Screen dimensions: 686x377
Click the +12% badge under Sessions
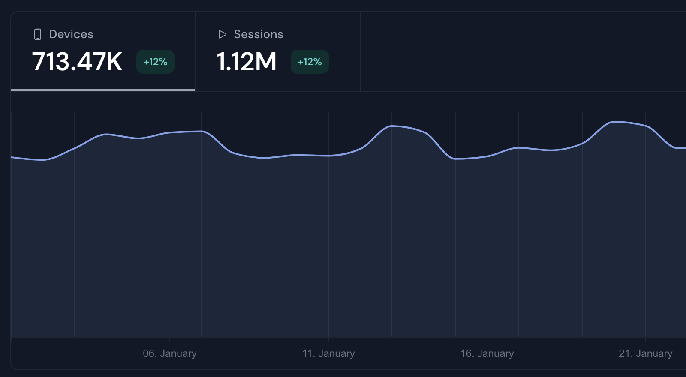coord(310,62)
